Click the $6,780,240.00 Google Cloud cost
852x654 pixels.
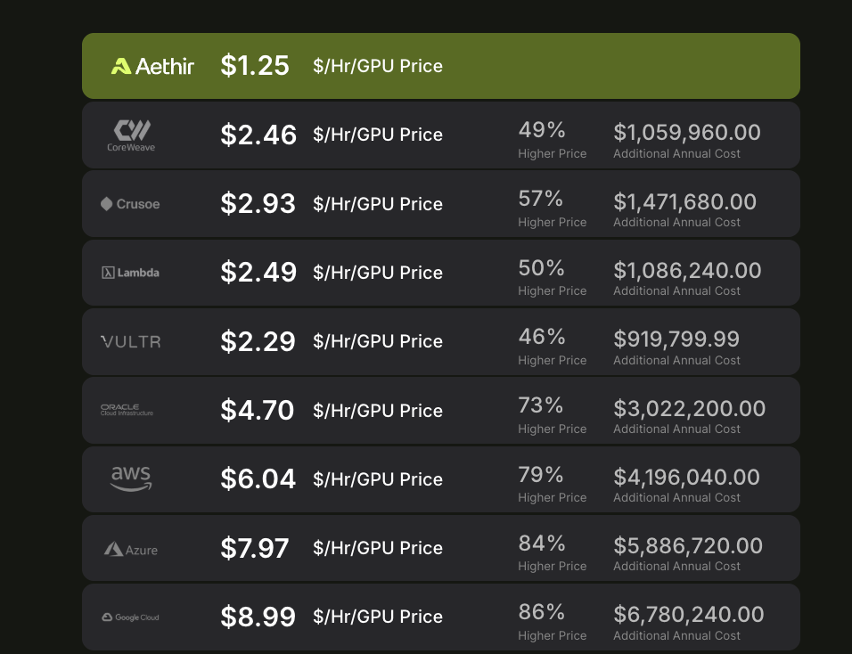pyautogui.click(x=689, y=615)
